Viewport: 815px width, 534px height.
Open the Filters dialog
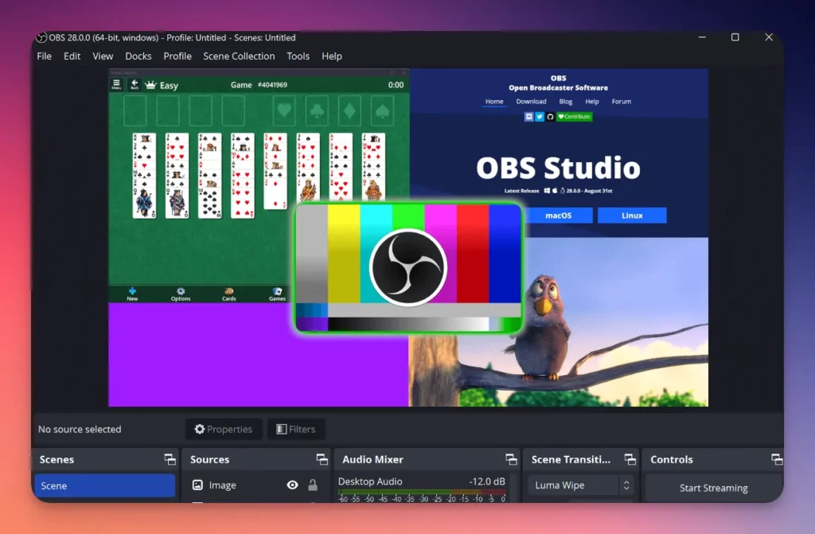click(296, 429)
